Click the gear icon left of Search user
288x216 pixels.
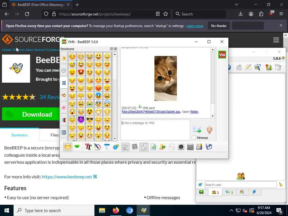click(x=200, y=184)
